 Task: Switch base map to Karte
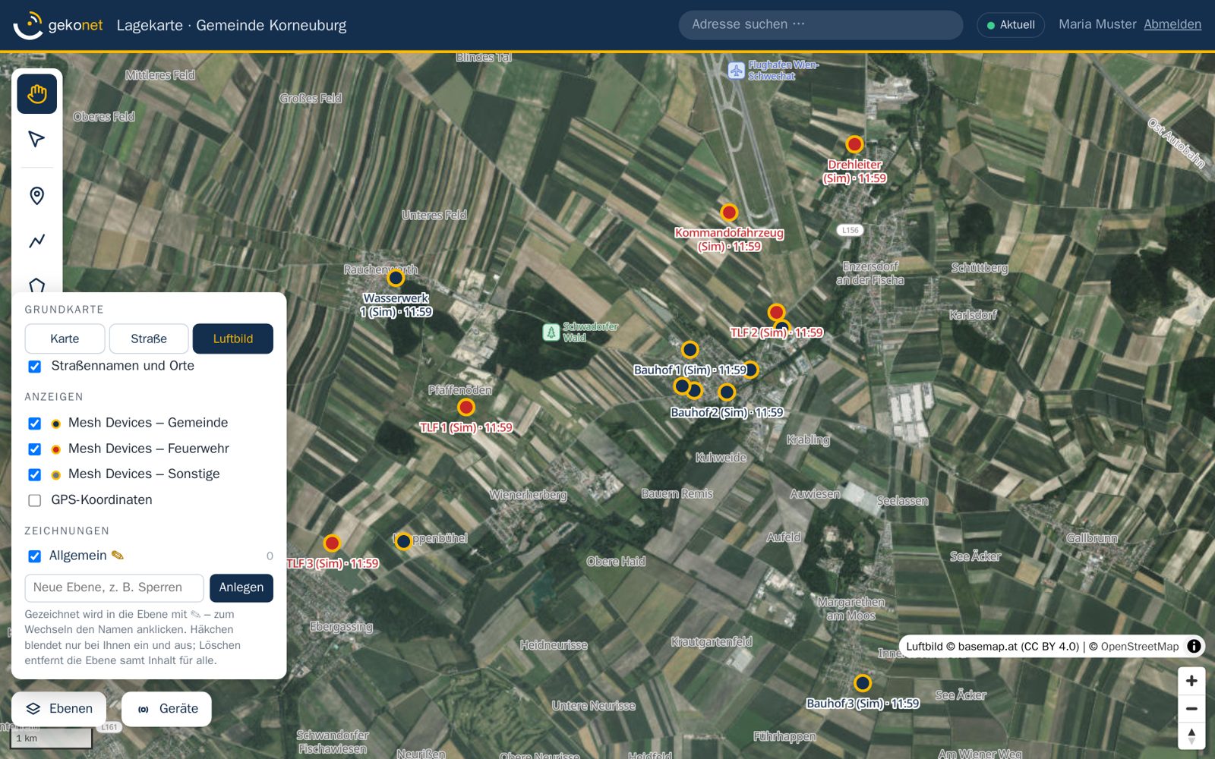pos(65,339)
